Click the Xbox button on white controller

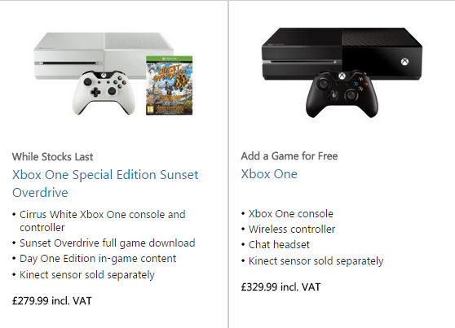[x=104, y=76]
